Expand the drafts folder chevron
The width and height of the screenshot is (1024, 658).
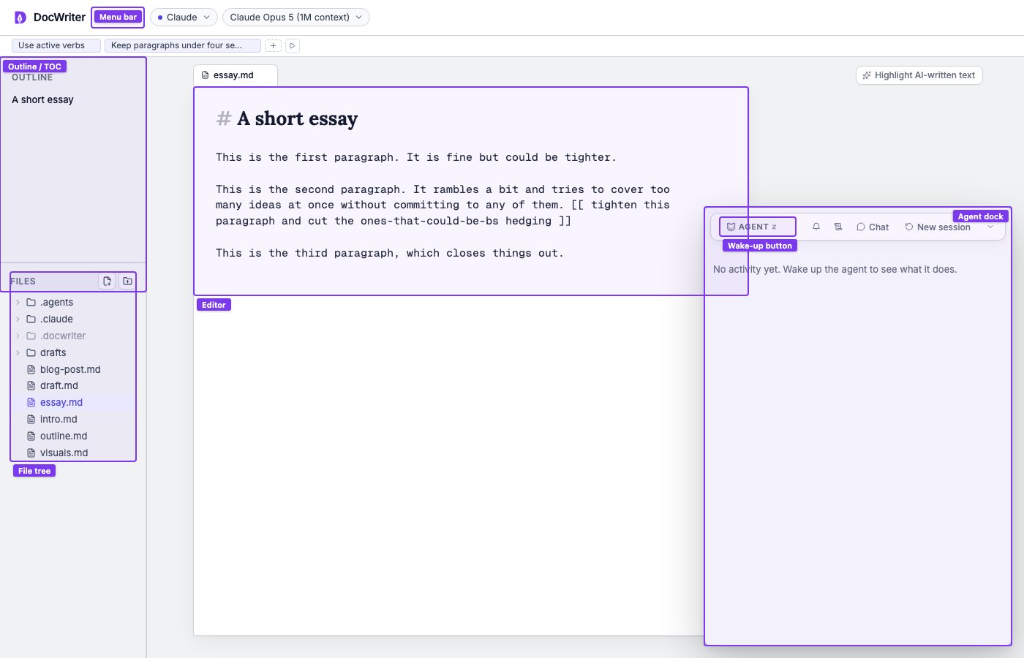(18, 353)
